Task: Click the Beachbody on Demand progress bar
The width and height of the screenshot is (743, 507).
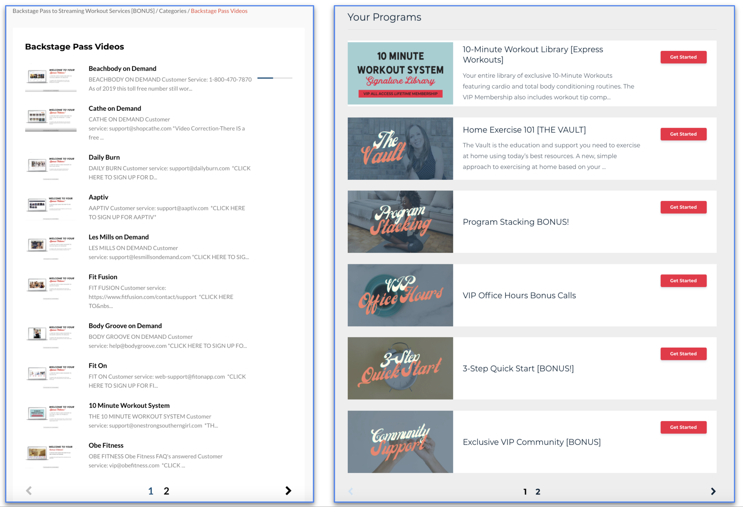Action: [x=274, y=78]
